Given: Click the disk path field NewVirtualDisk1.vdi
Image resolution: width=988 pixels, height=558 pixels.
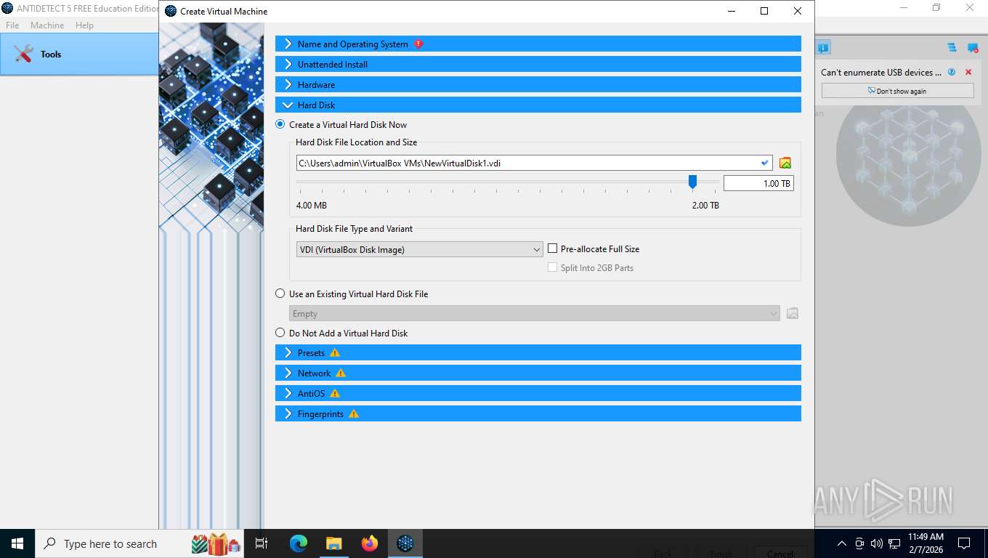Looking at the screenshot, I should [x=534, y=163].
